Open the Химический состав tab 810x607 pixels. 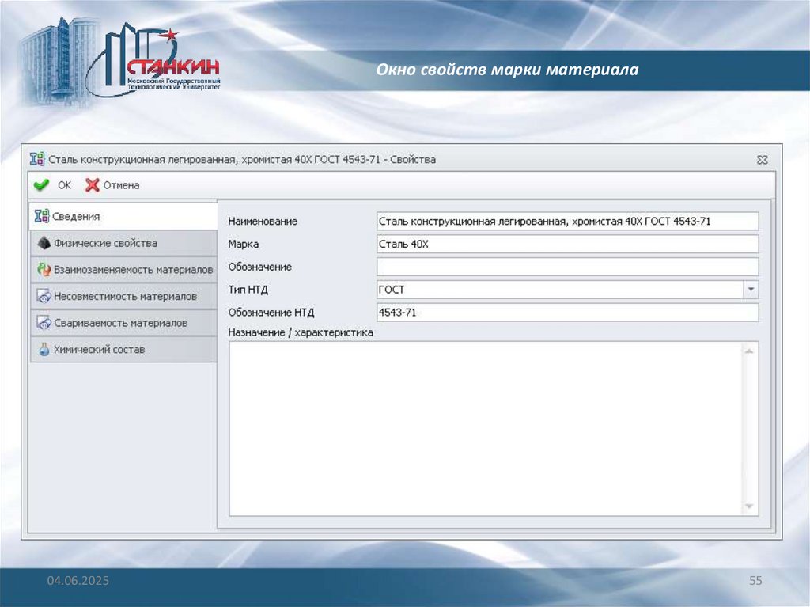pos(99,349)
